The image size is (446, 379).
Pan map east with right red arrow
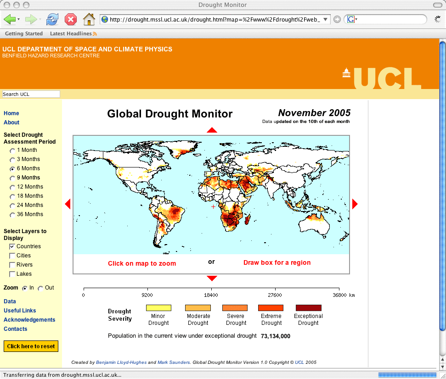354,204
